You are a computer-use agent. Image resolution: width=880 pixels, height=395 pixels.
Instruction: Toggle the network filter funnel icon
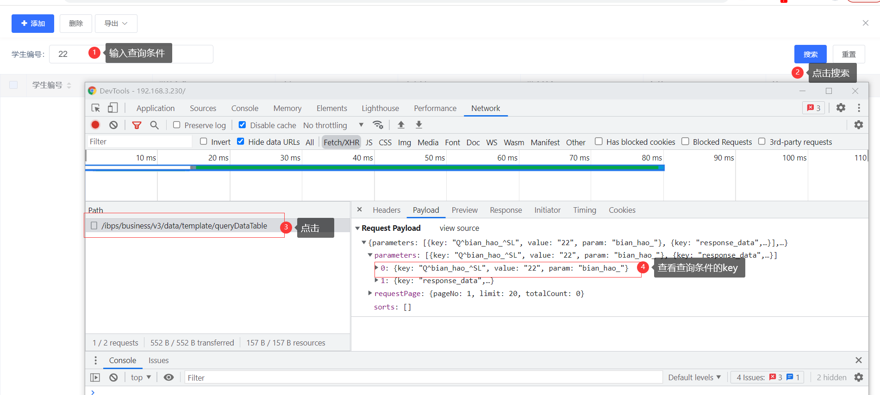point(137,125)
